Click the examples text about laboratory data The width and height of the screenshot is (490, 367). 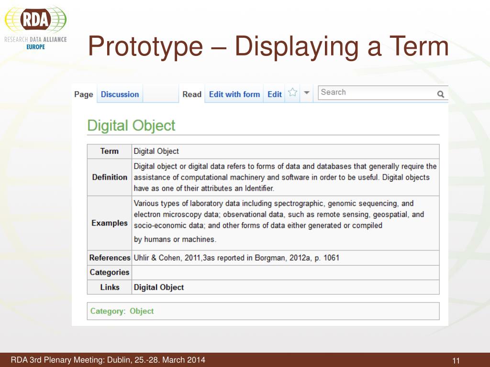click(x=279, y=221)
